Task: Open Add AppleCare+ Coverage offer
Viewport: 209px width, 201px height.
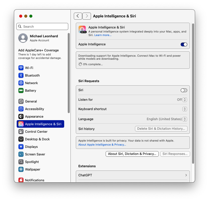Action: click(40, 54)
